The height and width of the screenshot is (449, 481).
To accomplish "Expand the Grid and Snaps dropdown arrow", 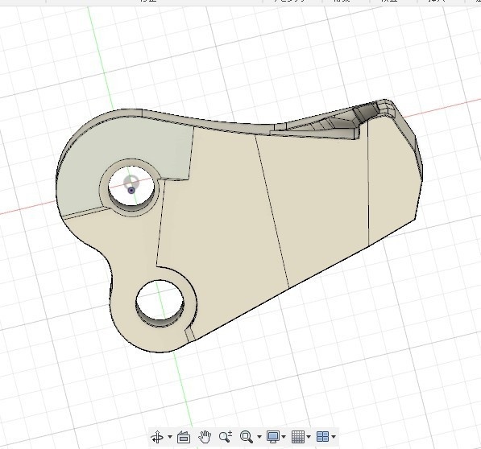I will pos(309,437).
